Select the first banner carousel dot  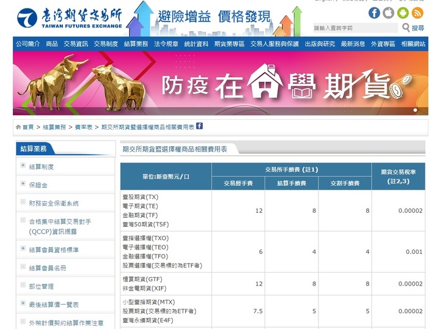click(x=416, y=110)
